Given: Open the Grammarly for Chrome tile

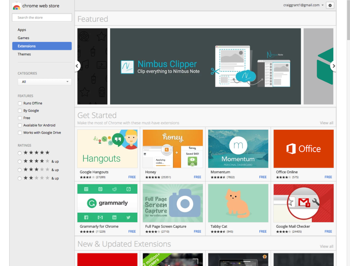Looking at the screenshot, I should click(107, 203).
